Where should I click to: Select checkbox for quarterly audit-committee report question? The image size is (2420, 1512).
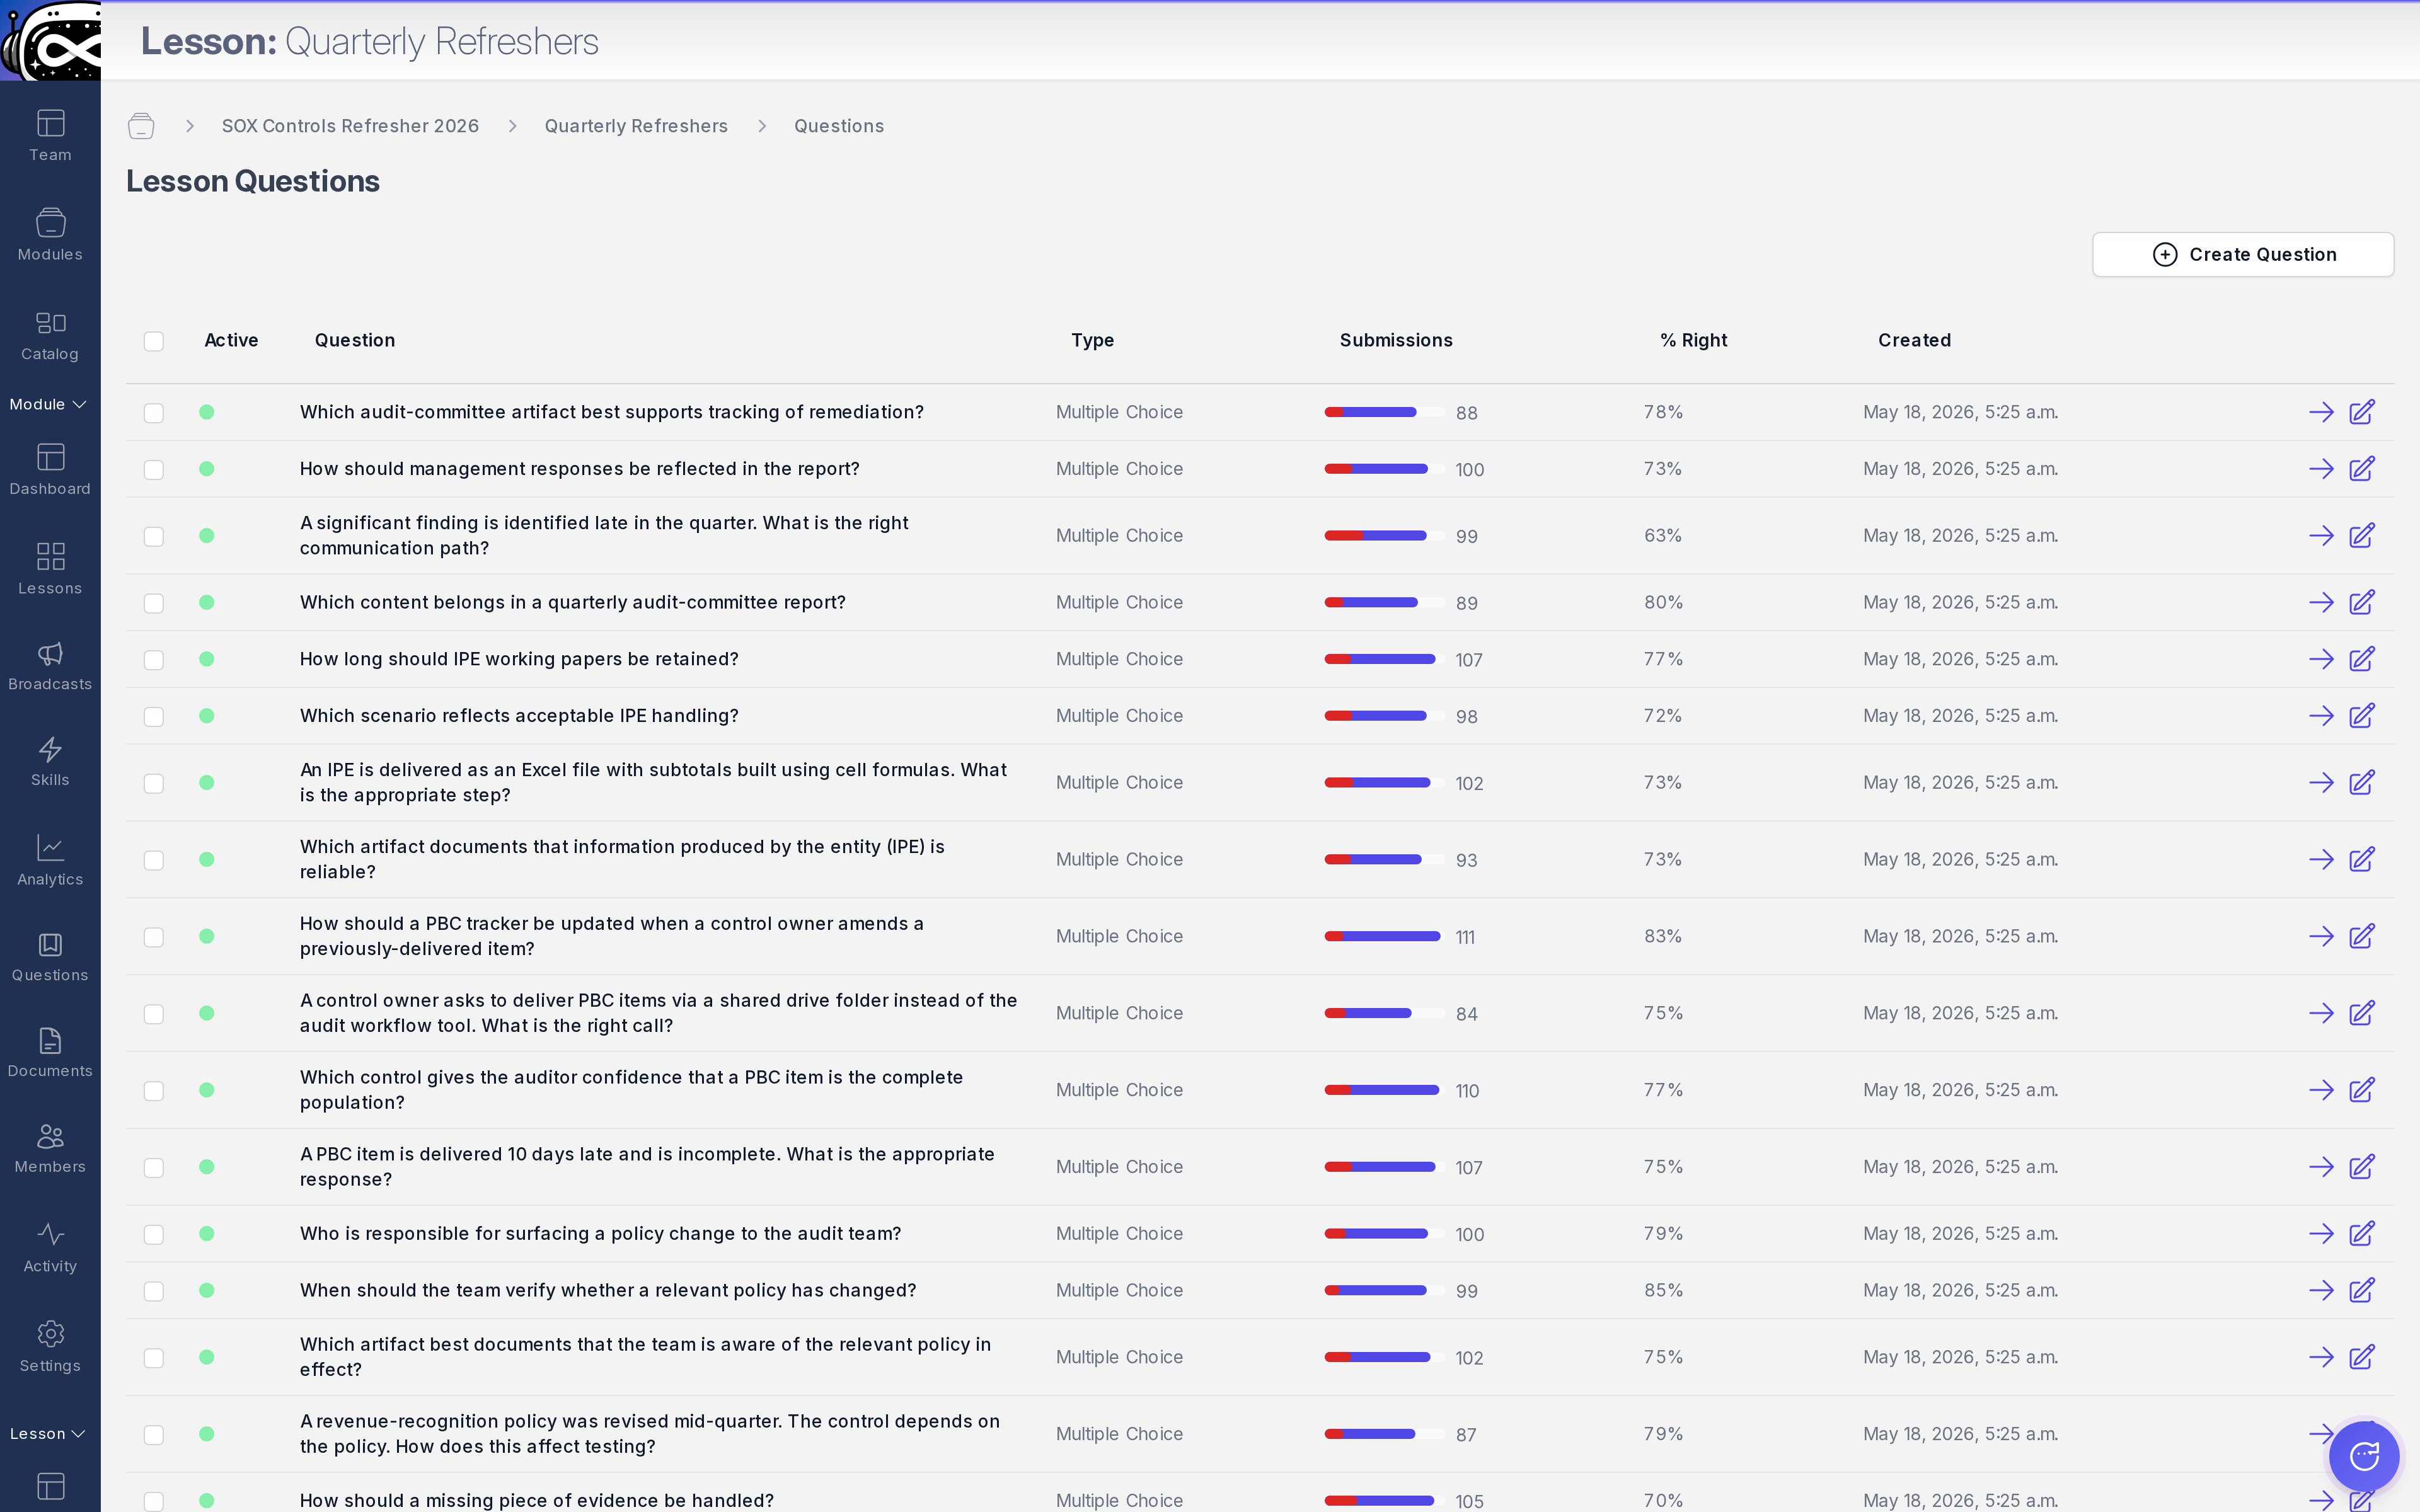pos(153,603)
